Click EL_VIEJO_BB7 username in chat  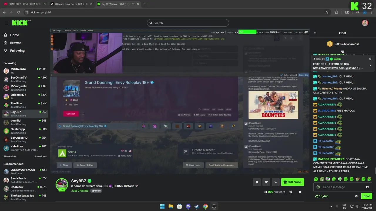pos(326,110)
